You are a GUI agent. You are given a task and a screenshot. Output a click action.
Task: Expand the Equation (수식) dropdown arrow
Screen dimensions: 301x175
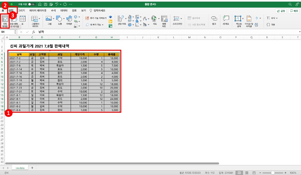click(277, 18)
